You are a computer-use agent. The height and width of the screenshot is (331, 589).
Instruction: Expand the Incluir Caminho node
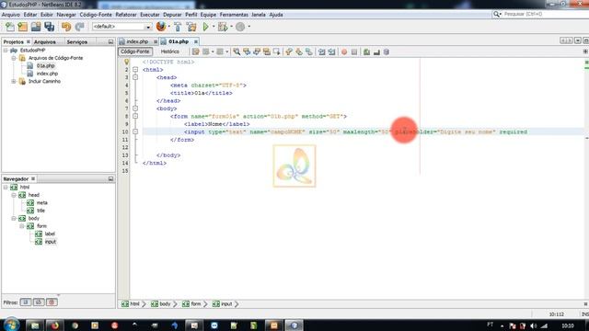(x=14, y=82)
